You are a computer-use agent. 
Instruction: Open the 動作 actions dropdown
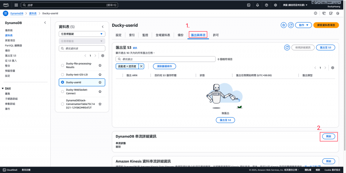(x=303, y=25)
